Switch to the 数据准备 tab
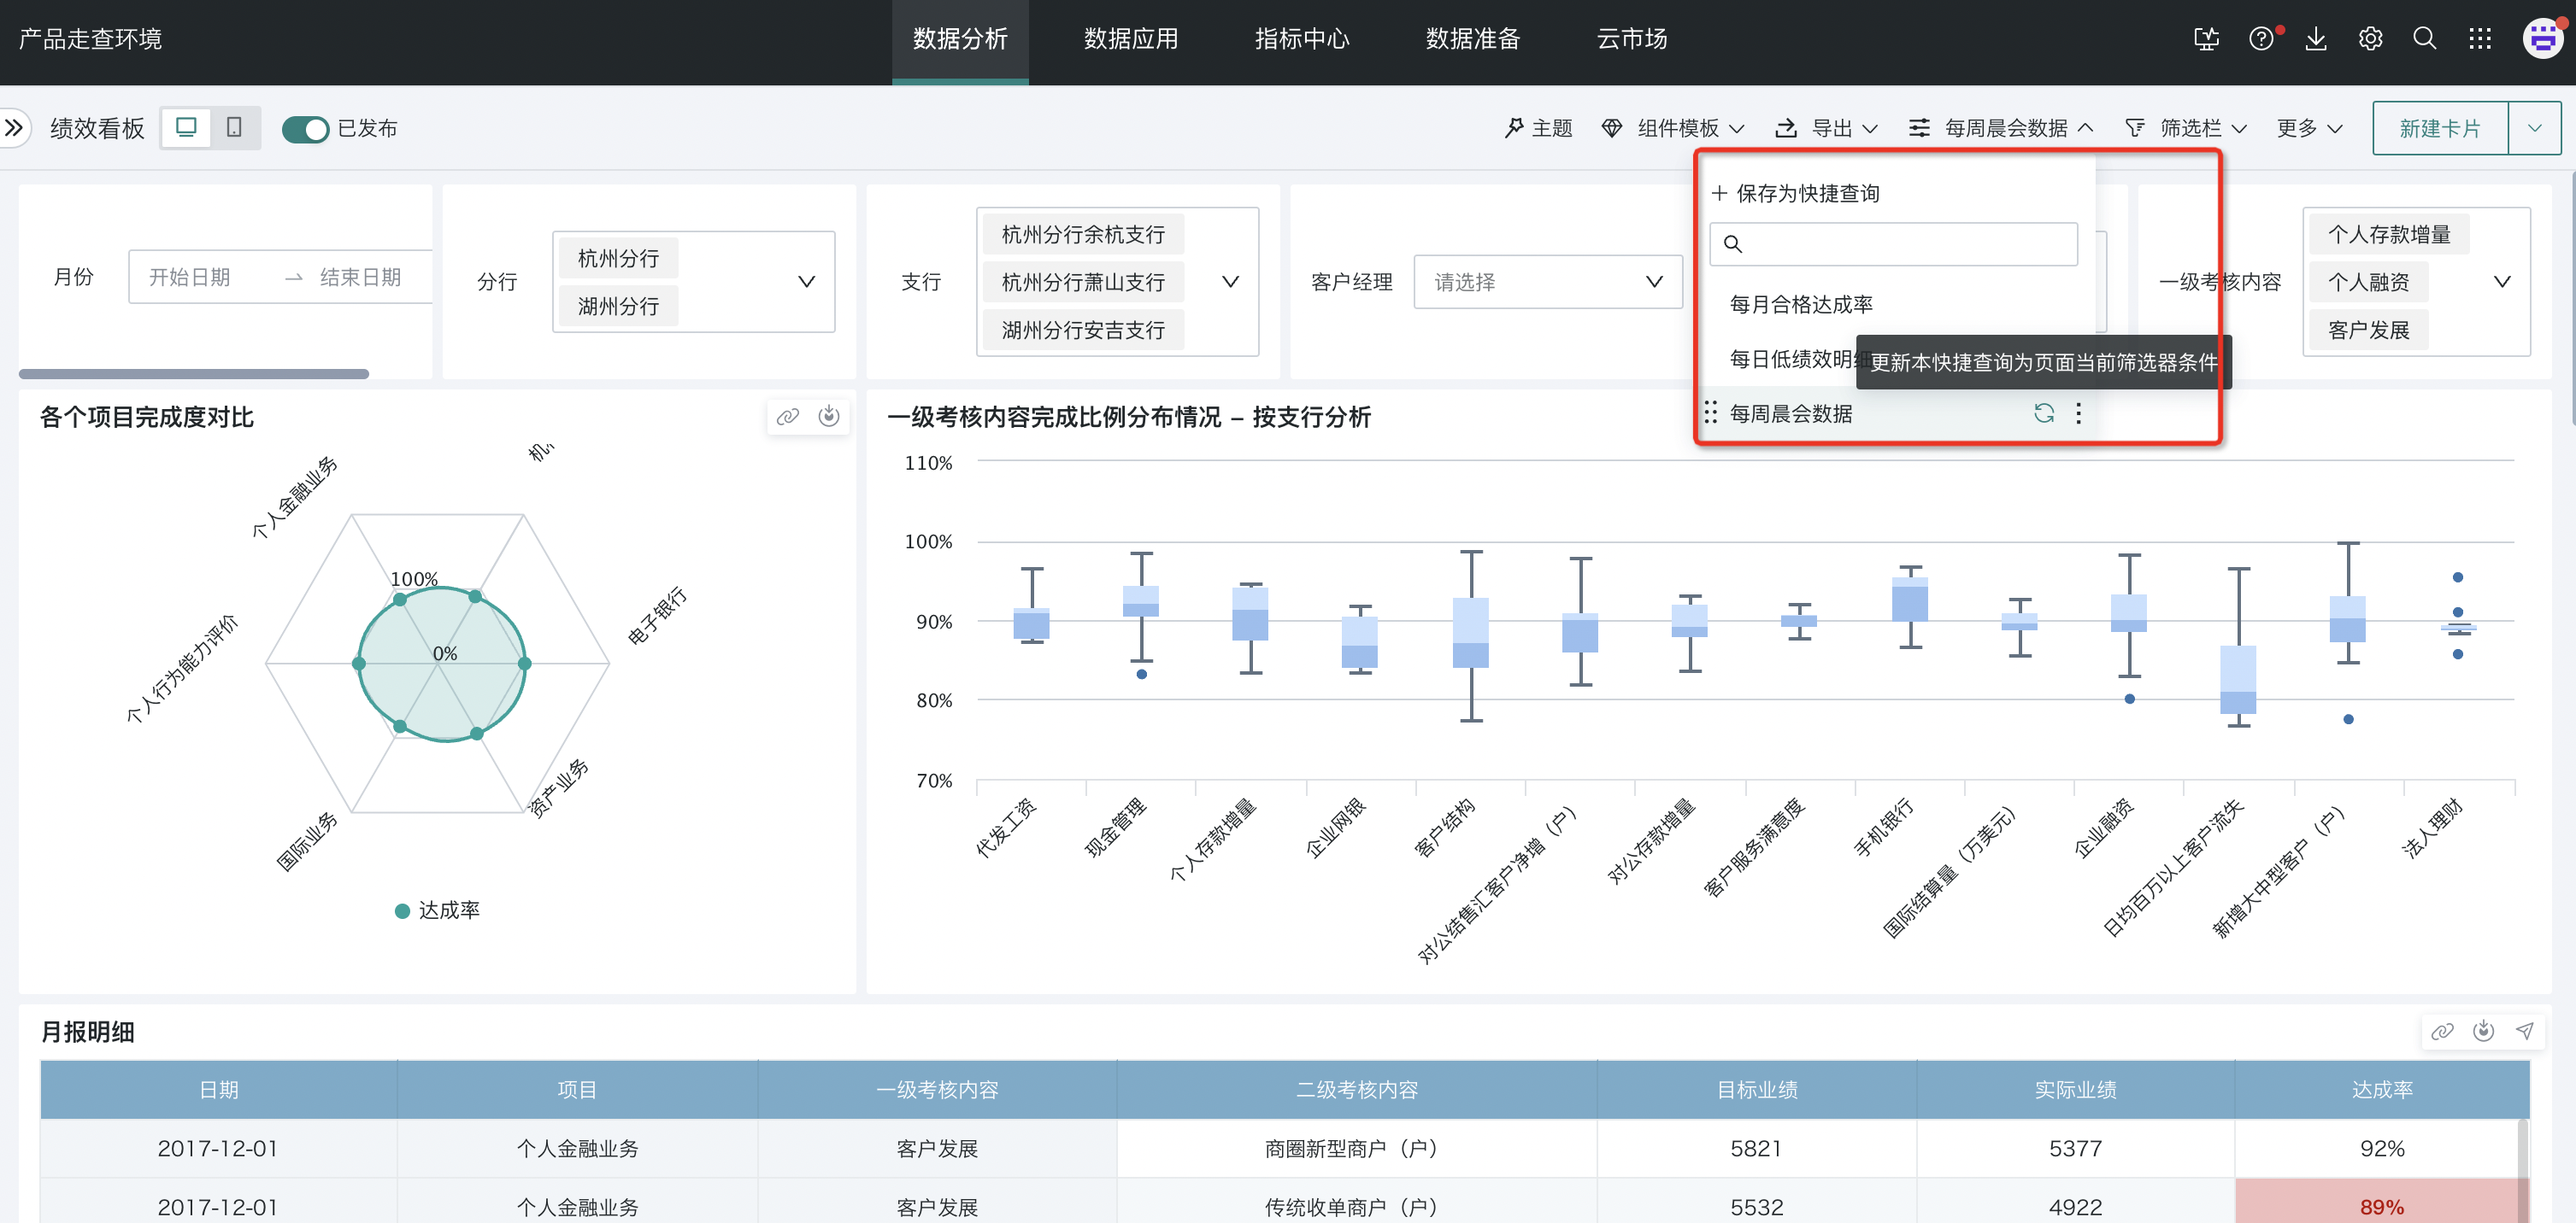2576x1223 pixels. (1473, 39)
